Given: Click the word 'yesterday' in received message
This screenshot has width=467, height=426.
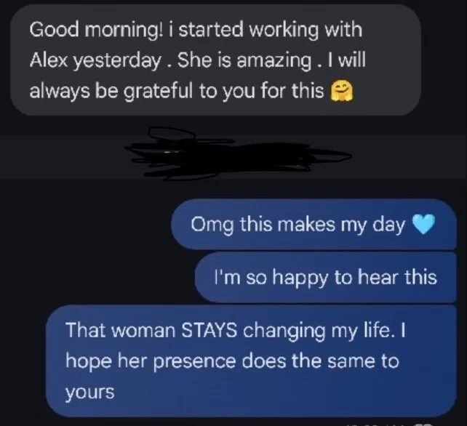Looking at the screenshot, I should [117, 61].
